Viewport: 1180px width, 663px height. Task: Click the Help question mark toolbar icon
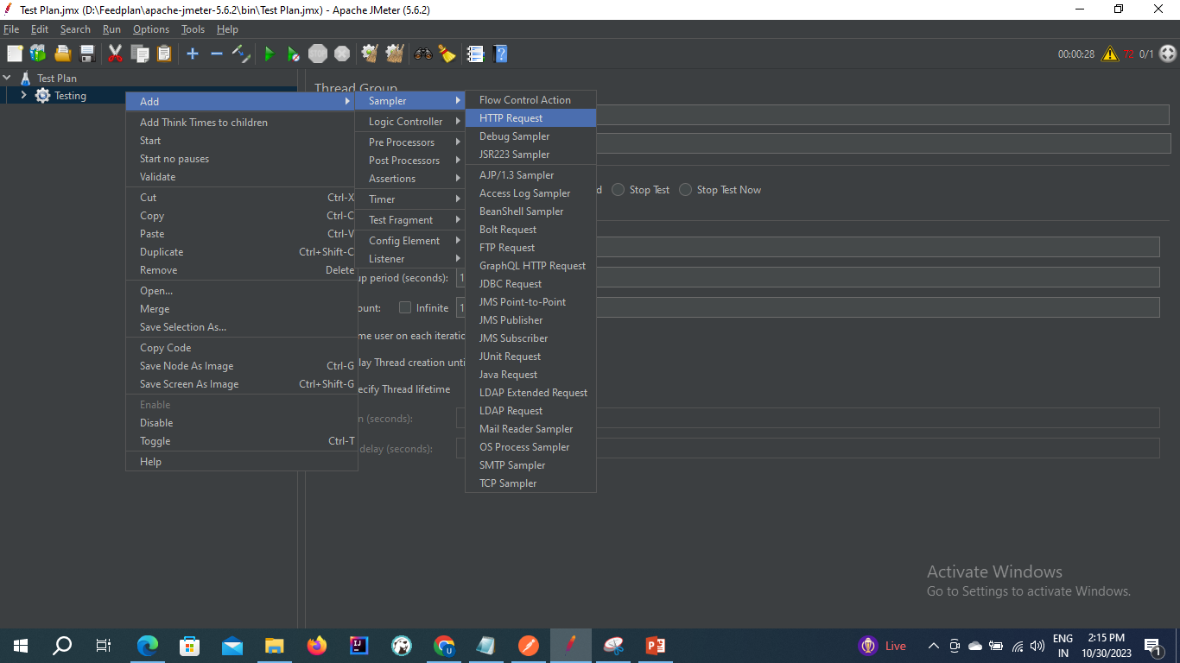click(499, 54)
